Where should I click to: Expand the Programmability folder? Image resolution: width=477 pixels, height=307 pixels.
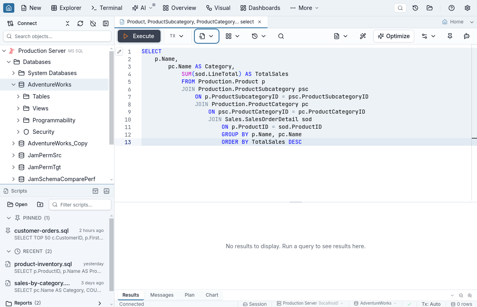pyautogui.click(x=18, y=120)
